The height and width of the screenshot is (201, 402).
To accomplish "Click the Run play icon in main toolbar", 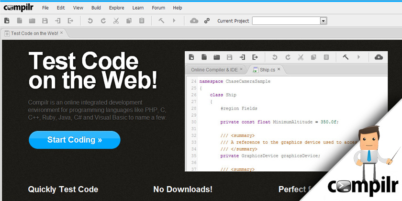I will (174, 21).
